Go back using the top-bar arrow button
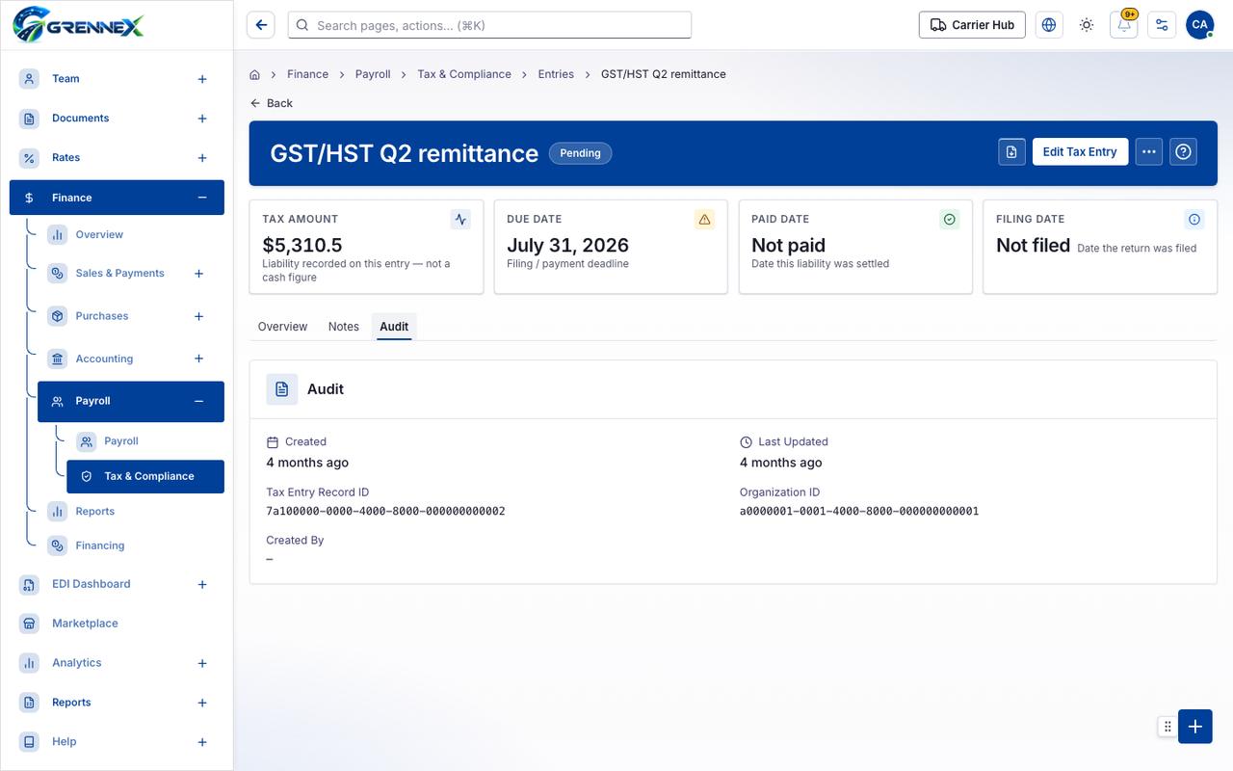Image resolution: width=1233 pixels, height=771 pixels. 261,25
